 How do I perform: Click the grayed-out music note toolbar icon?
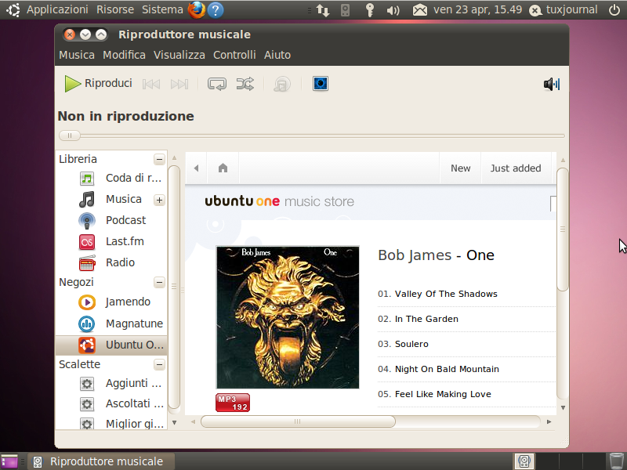pyautogui.click(x=282, y=84)
